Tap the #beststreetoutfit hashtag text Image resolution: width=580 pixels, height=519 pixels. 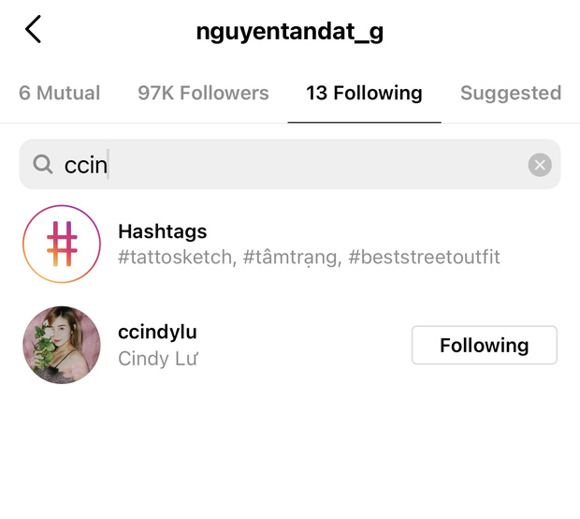coord(424,257)
